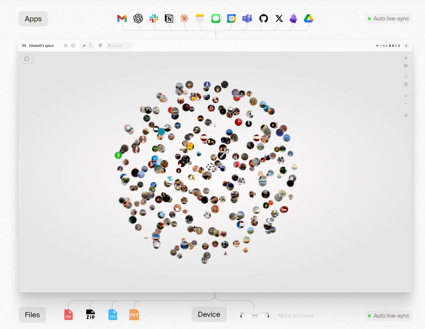425x329 pixels.
Task: Open the chat bubble button on canvas
Action: coord(27,59)
